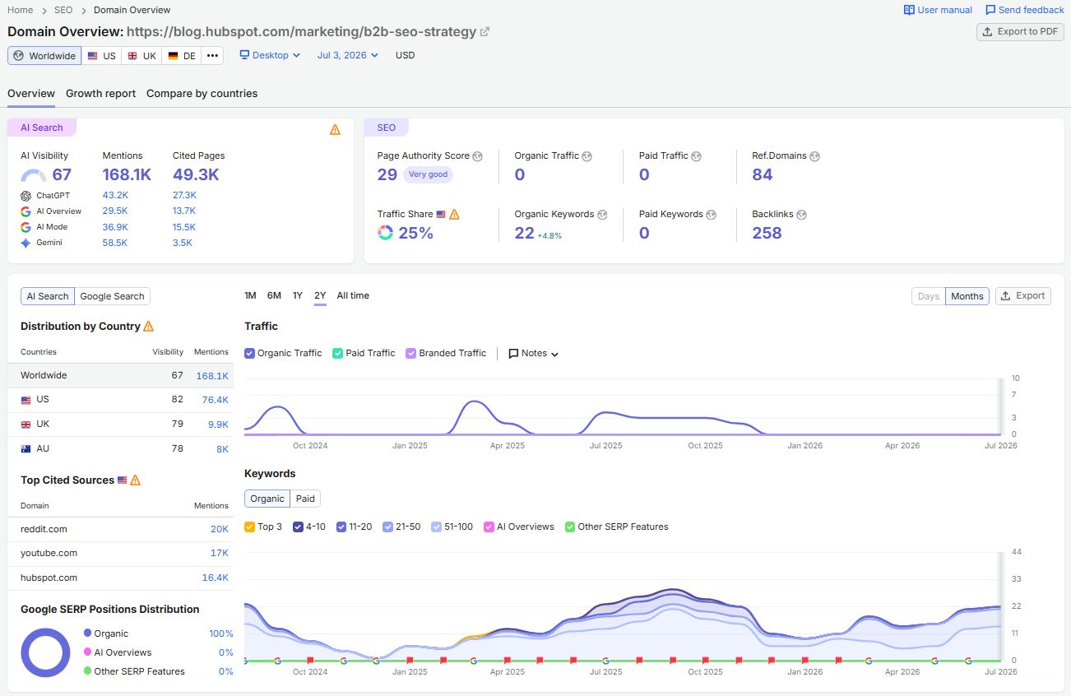This screenshot has height=696, width=1071.
Task: Click the User manual book icon
Action: pos(909,10)
